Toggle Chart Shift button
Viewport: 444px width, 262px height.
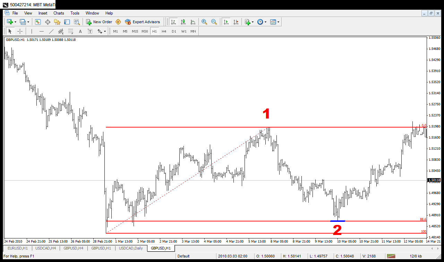point(236,22)
